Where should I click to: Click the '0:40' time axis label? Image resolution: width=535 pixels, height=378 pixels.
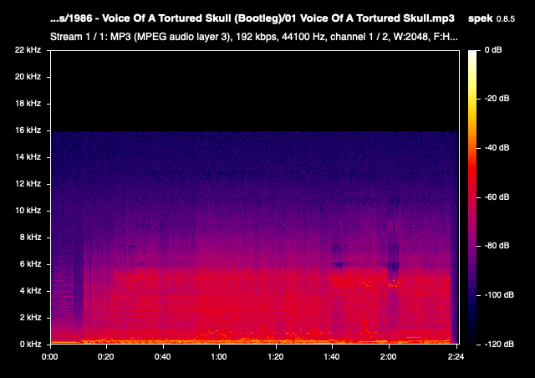click(x=163, y=357)
